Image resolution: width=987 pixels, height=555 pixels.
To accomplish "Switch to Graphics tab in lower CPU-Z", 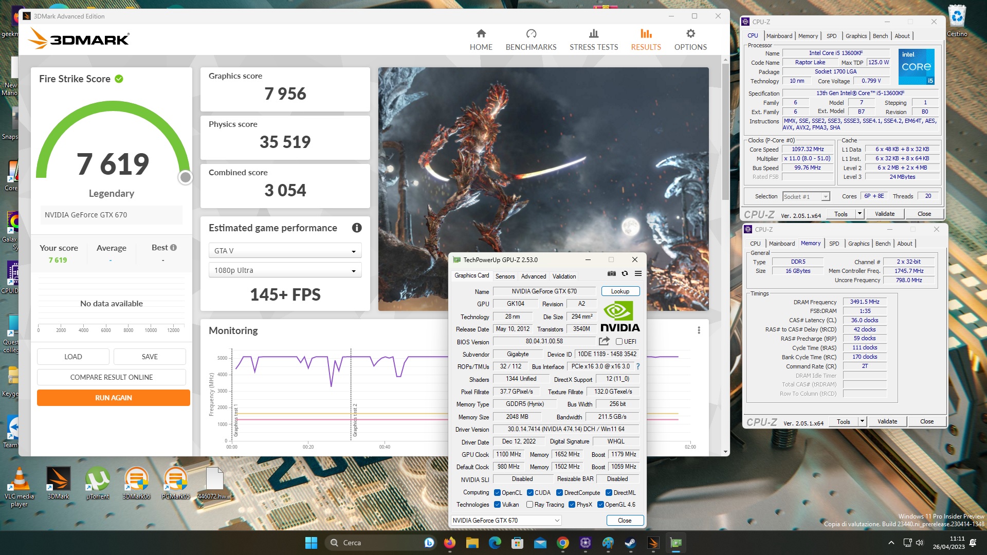I will pos(858,244).
